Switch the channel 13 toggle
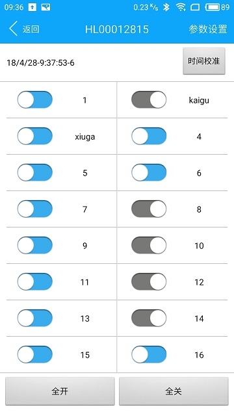This screenshot has width=234, height=416. point(35,318)
